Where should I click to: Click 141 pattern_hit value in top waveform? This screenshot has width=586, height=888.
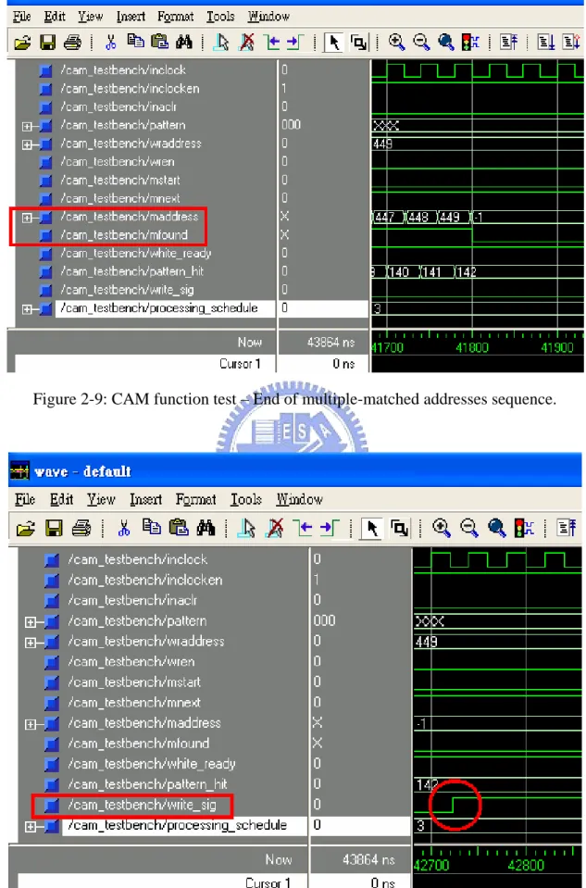(431, 272)
